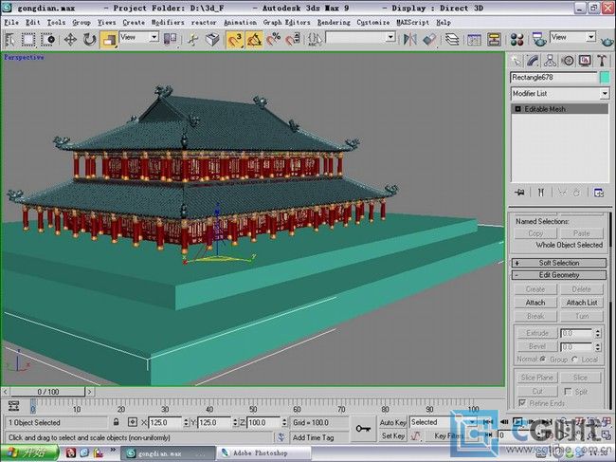Image resolution: width=616 pixels, height=462 pixels.
Task: Toggle the Auto Key button
Action: (393, 423)
